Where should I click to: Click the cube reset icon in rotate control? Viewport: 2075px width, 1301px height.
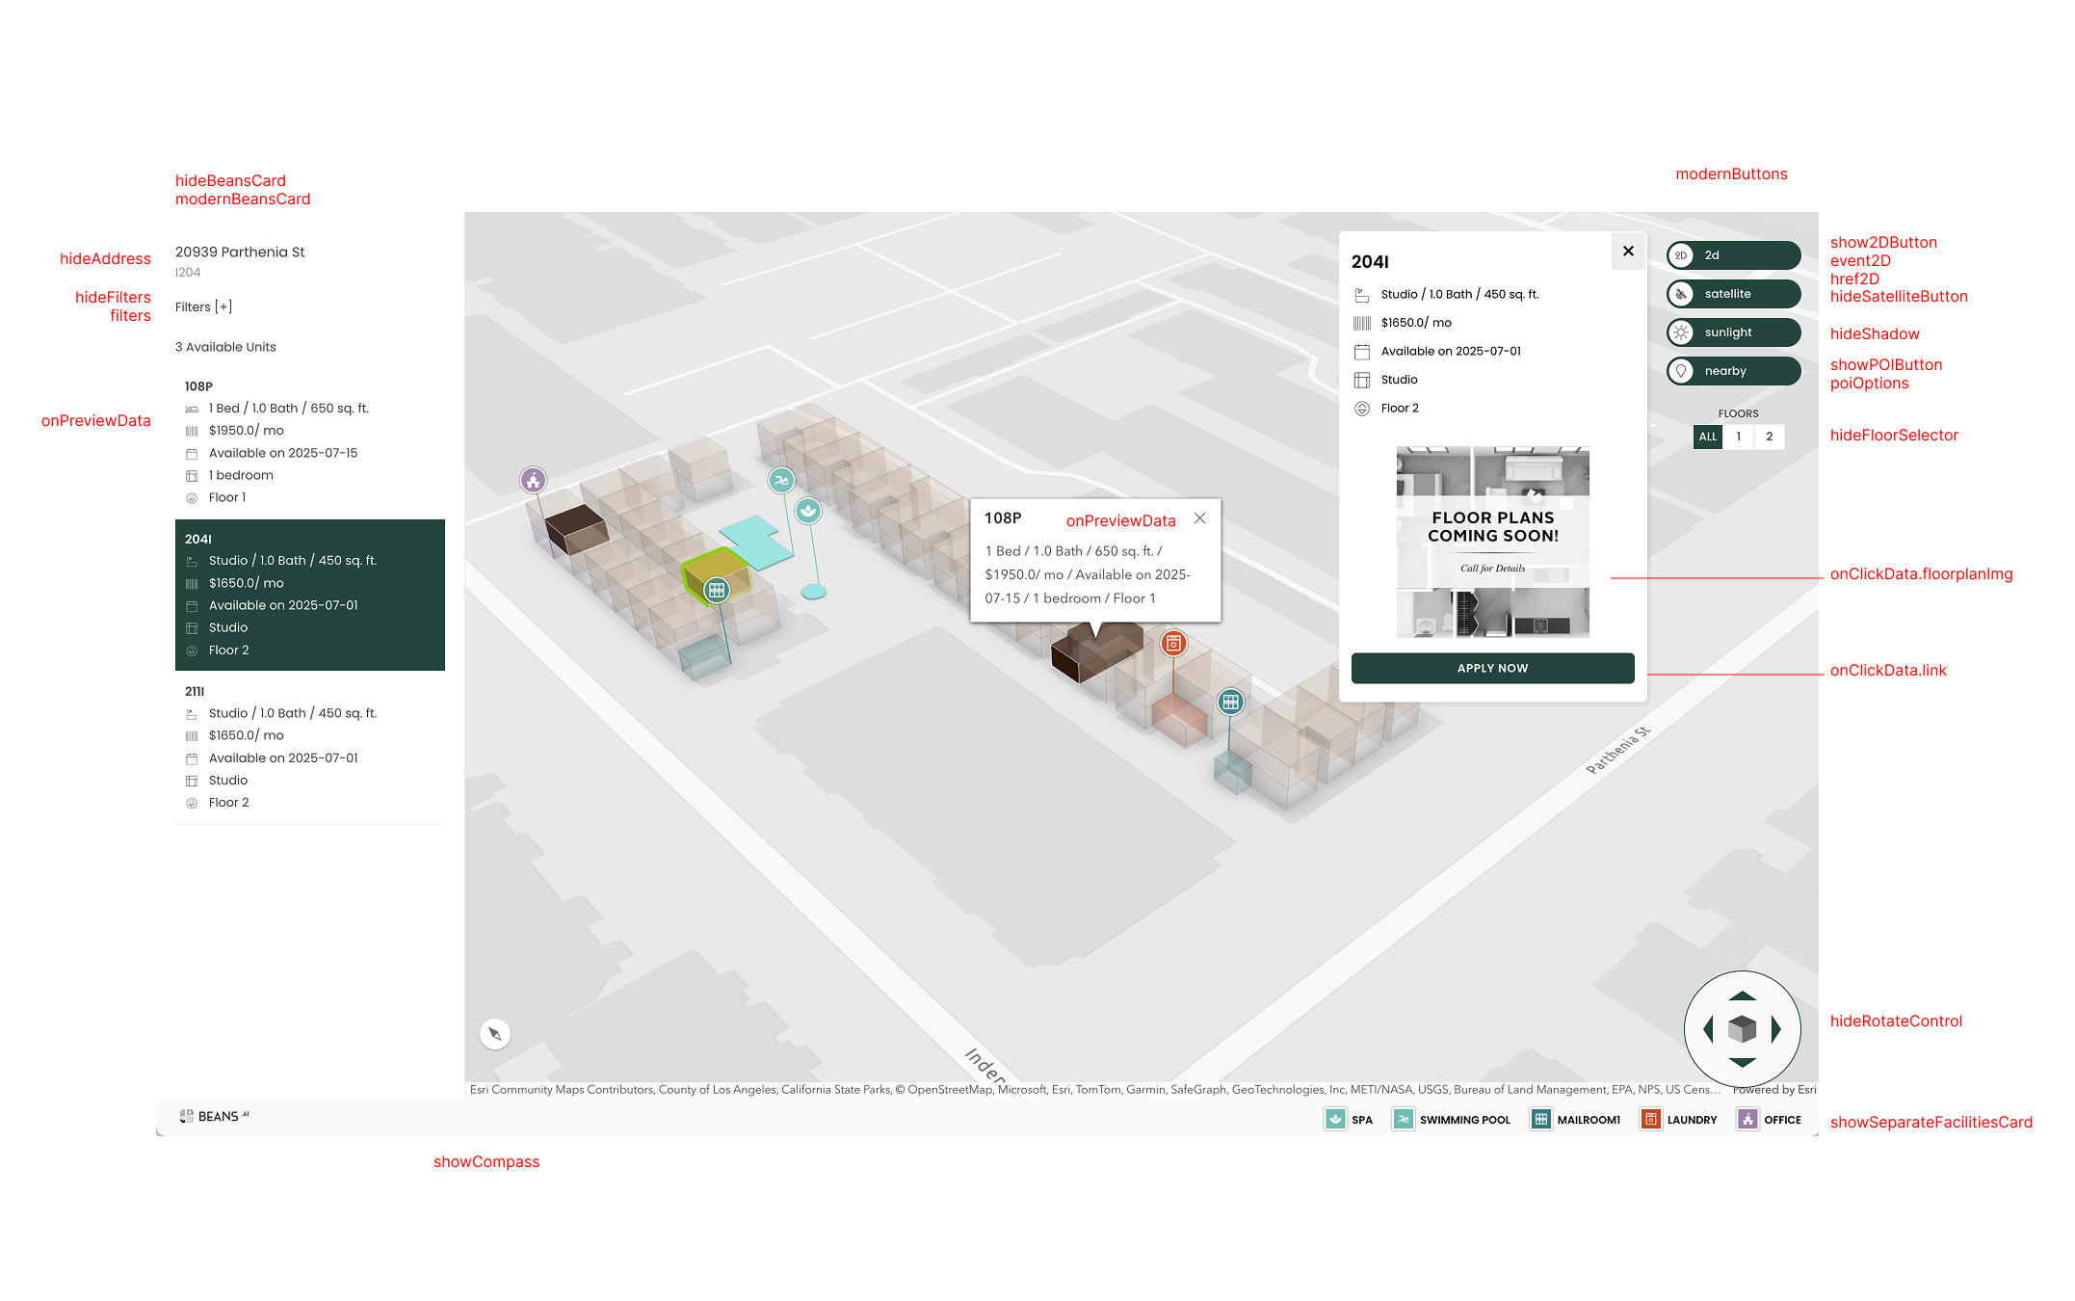pyautogui.click(x=1742, y=1029)
